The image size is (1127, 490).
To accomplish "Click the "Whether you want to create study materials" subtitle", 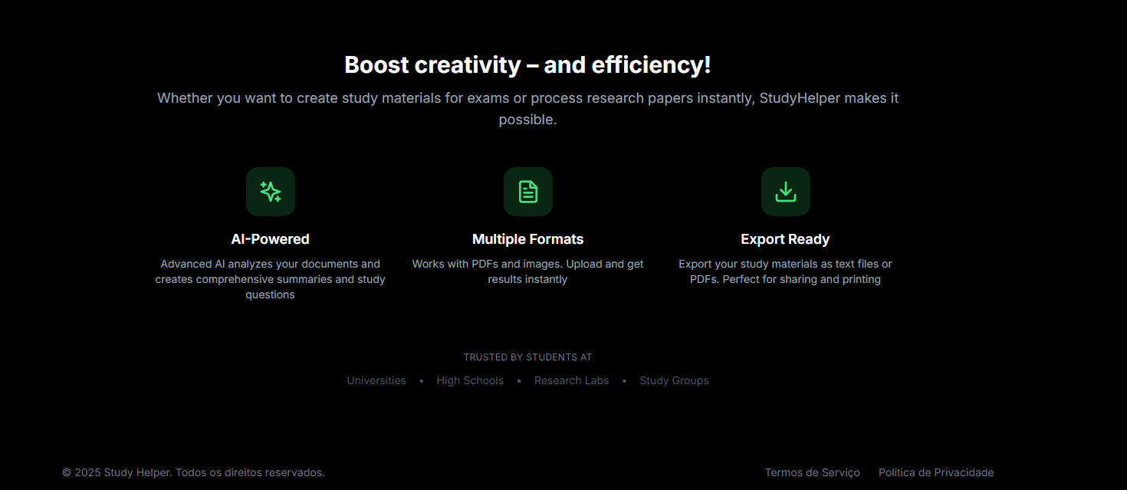I will click(528, 109).
